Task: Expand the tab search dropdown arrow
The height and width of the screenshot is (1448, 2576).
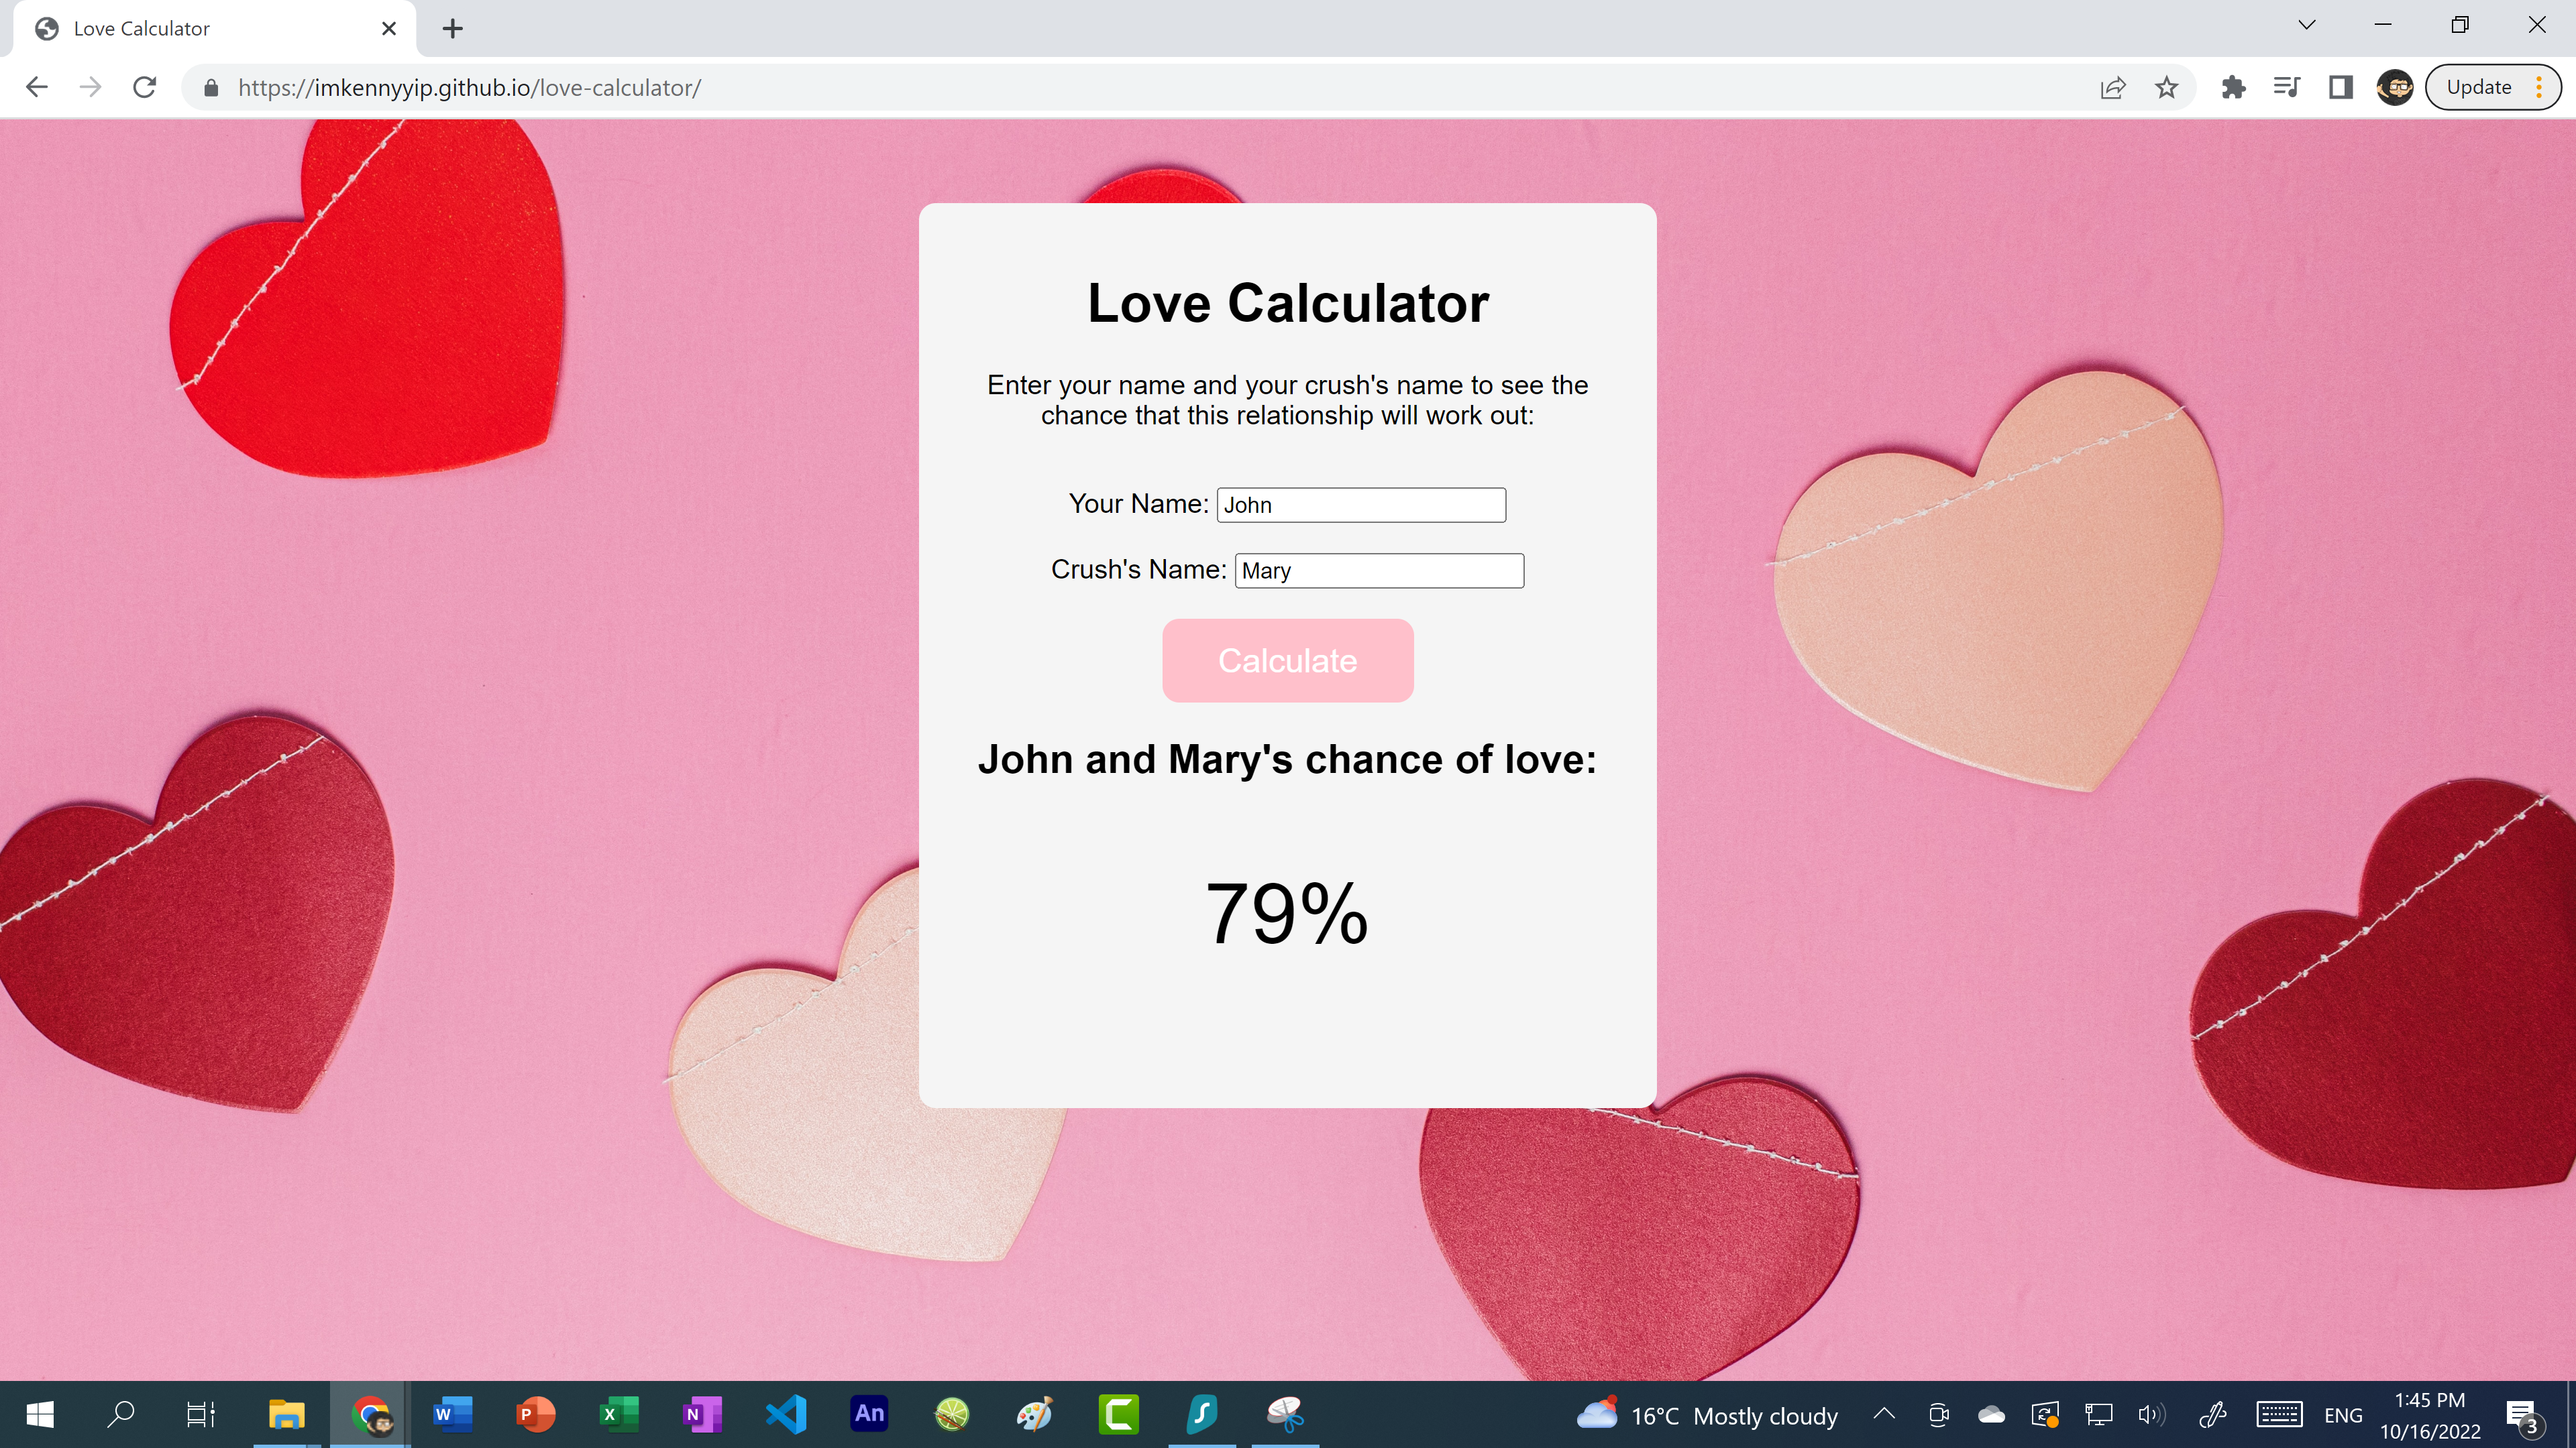Action: pos(2306,26)
